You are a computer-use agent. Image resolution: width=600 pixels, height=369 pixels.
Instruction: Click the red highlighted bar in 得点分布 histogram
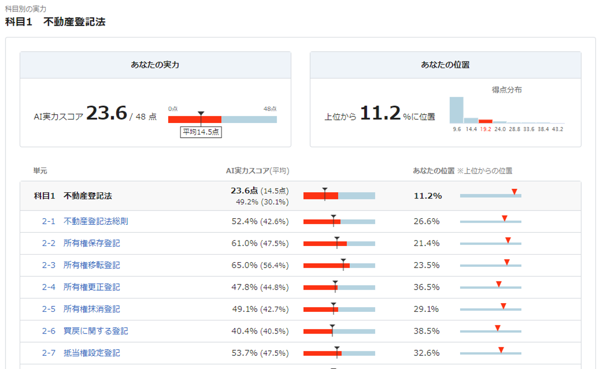coord(485,121)
